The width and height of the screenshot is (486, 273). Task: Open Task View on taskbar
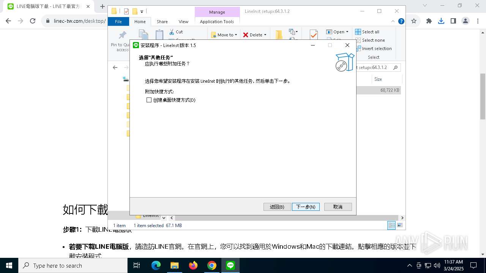(137, 265)
